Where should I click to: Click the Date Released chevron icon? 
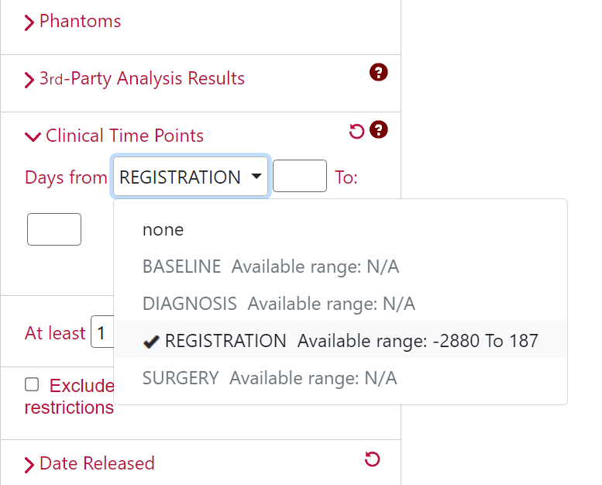click(29, 465)
